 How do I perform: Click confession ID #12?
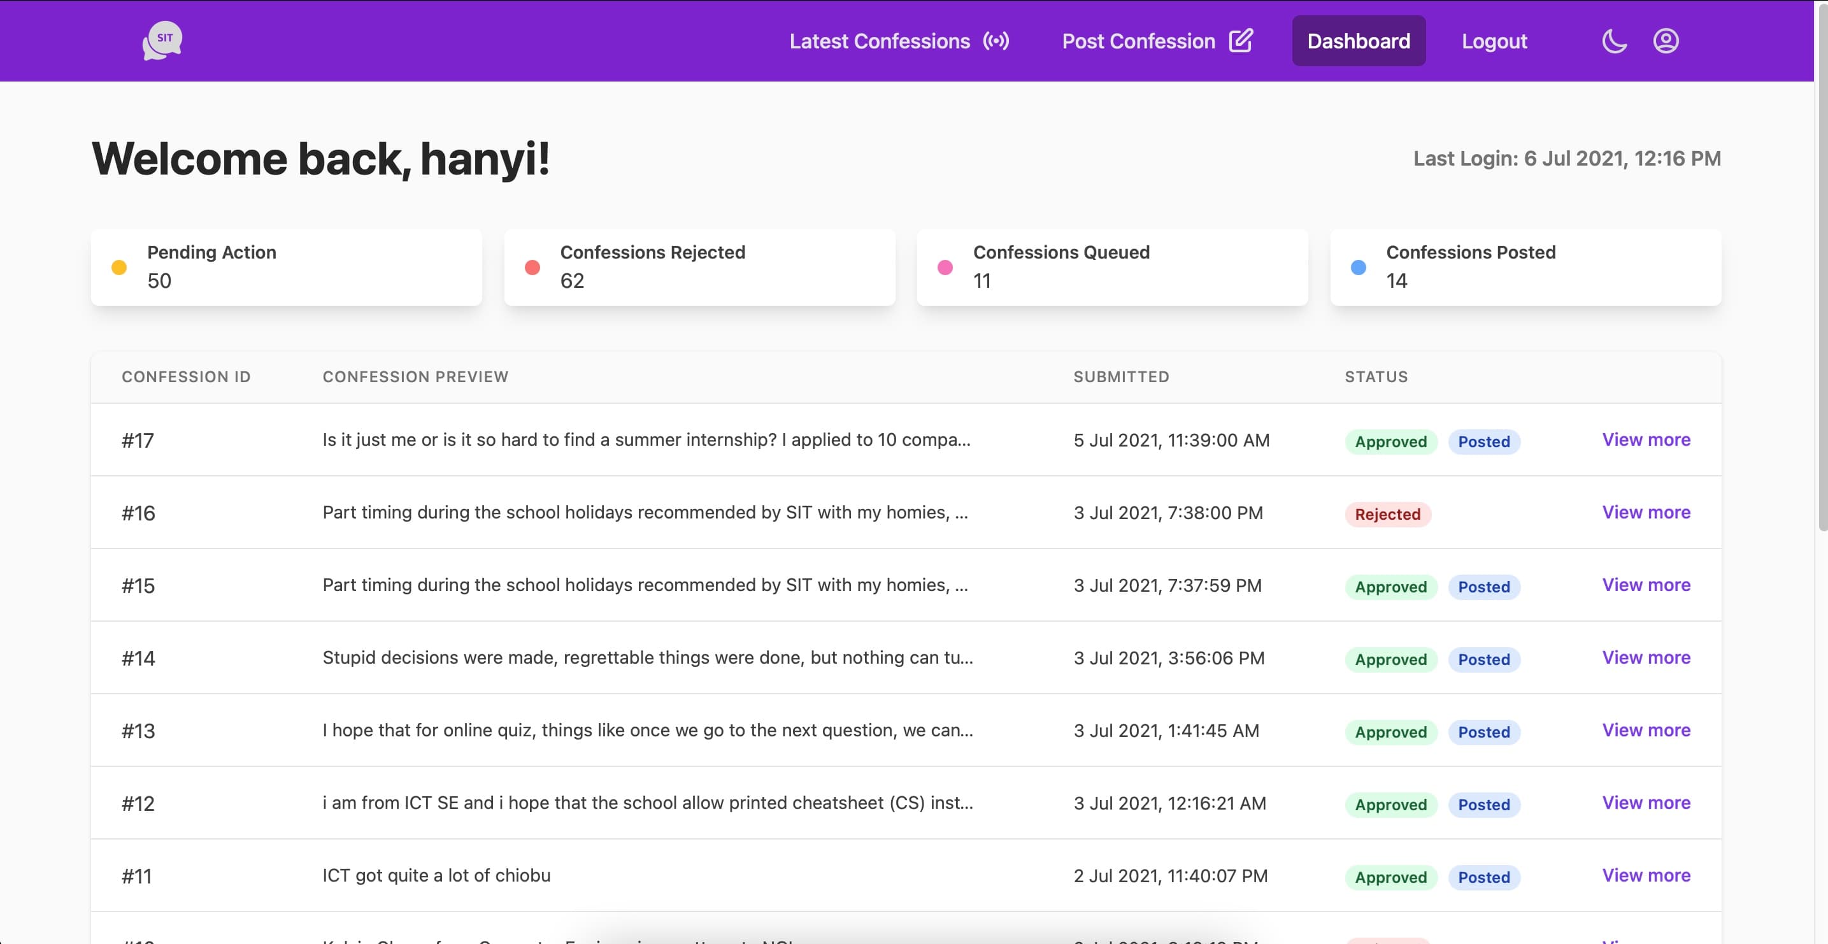(x=138, y=803)
